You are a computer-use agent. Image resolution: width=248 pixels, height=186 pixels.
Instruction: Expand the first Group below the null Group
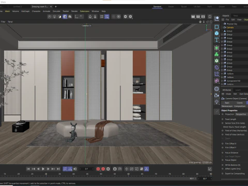click(222, 35)
